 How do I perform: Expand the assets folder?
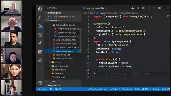pyautogui.click(x=49, y=62)
